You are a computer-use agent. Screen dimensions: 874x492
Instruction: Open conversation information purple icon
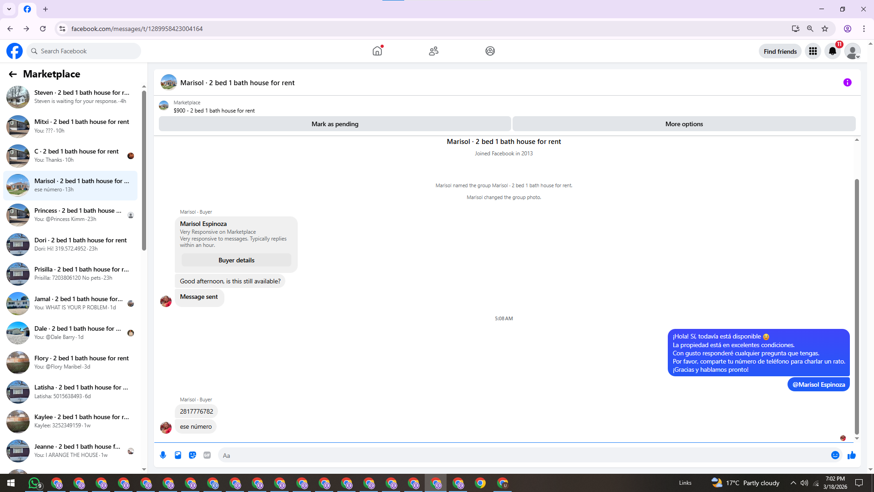(847, 82)
